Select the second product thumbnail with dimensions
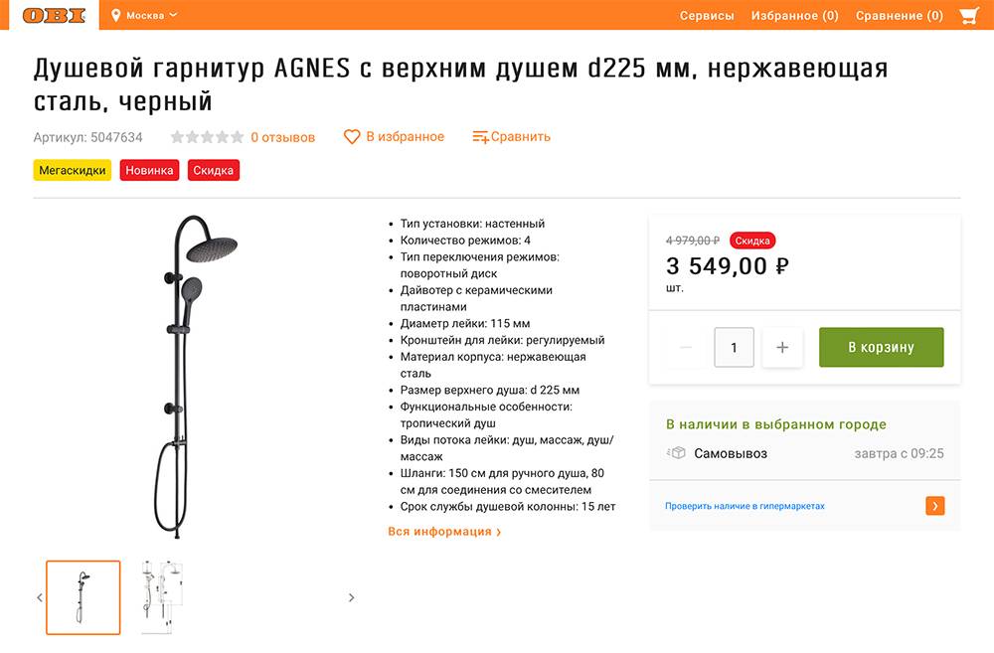 coord(162,597)
